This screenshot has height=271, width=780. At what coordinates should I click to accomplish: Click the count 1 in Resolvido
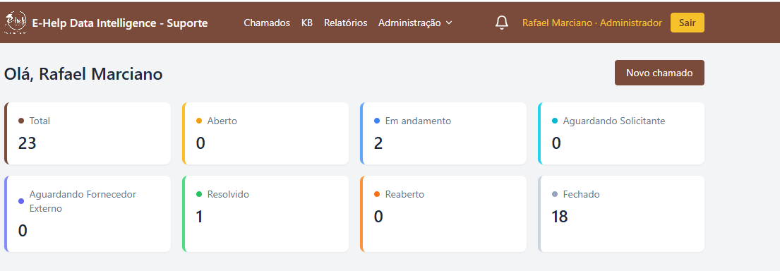pos(200,217)
